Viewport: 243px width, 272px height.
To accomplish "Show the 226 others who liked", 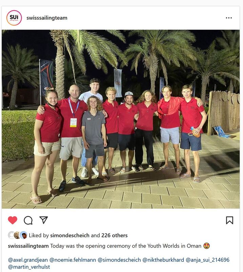I will point(114,235).
